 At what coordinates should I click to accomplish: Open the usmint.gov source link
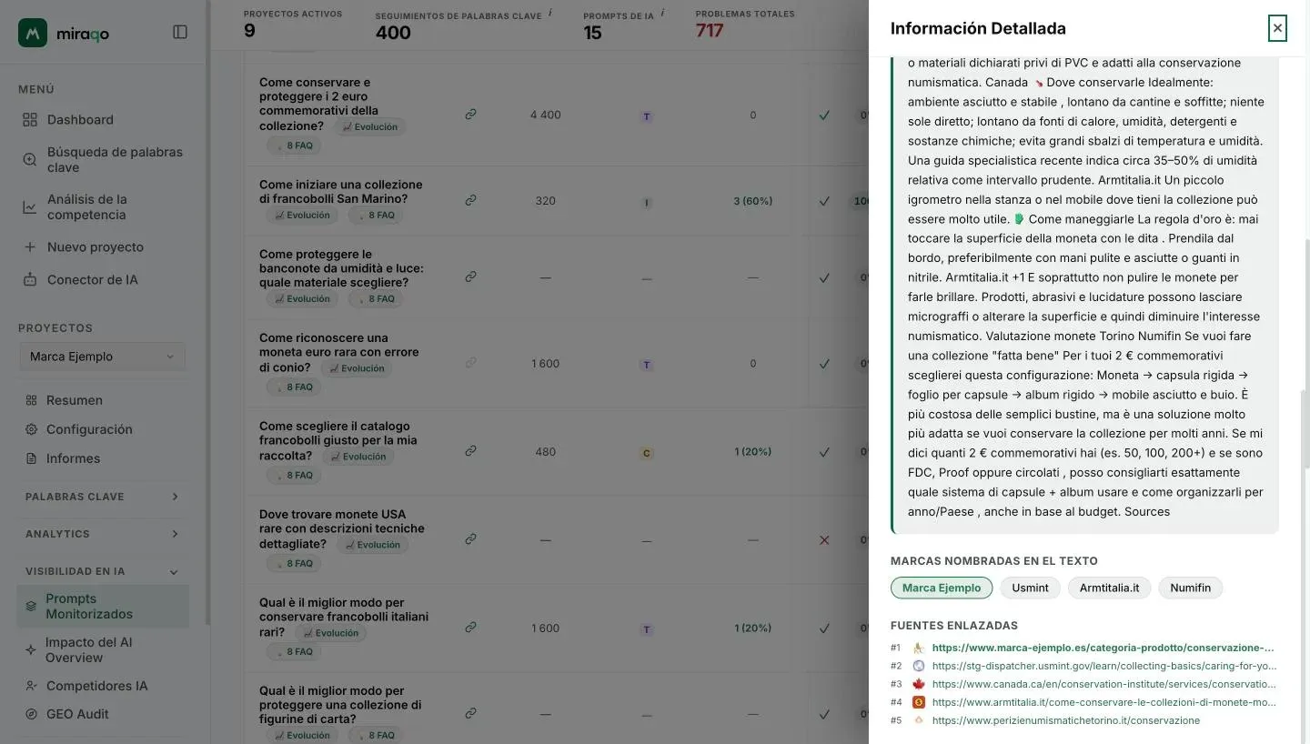tap(1103, 666)
